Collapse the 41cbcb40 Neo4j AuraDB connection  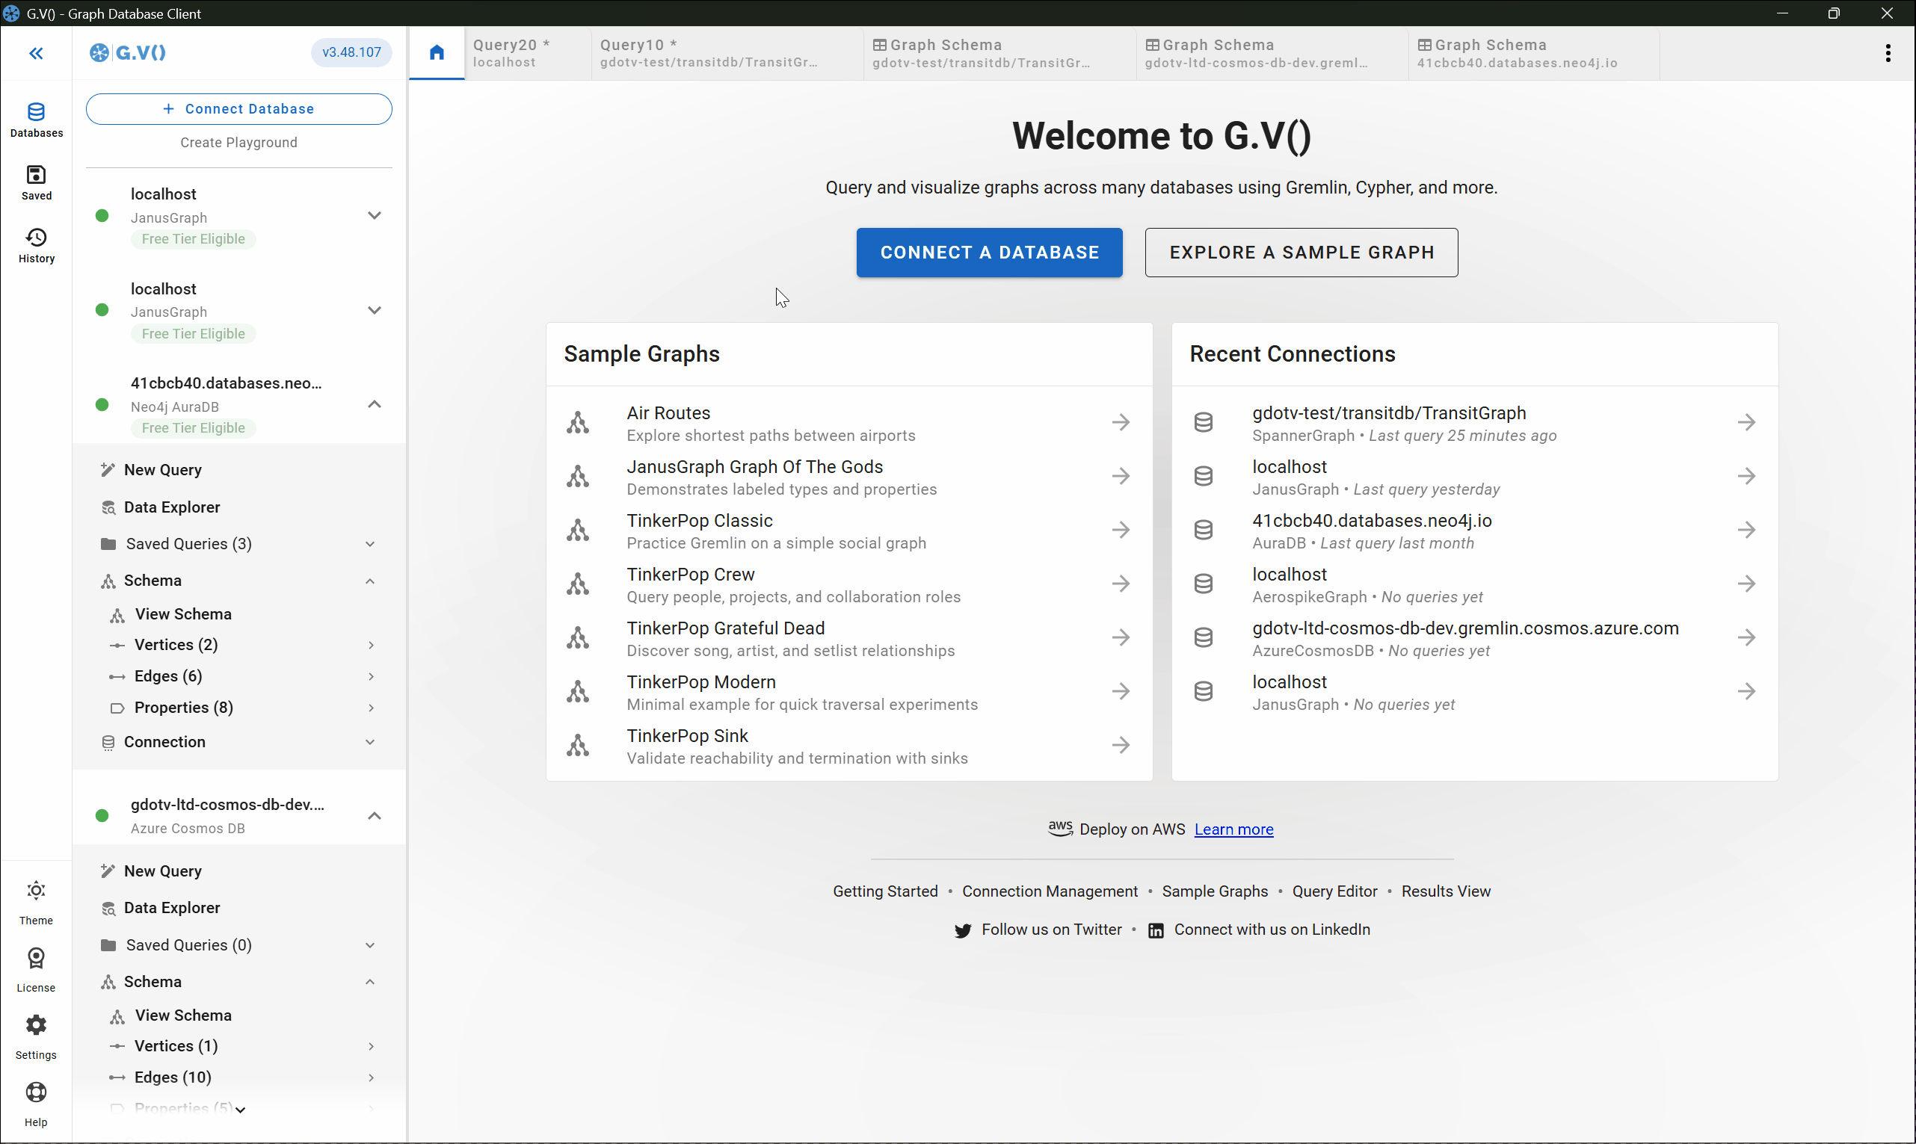(374, 405)
